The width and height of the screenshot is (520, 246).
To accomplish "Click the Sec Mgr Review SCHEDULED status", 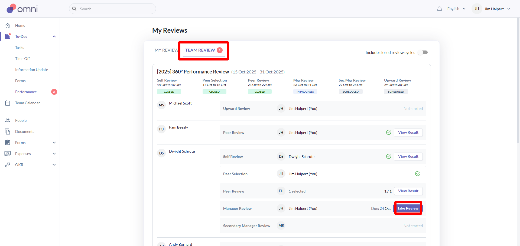I will tap(350, 92).
